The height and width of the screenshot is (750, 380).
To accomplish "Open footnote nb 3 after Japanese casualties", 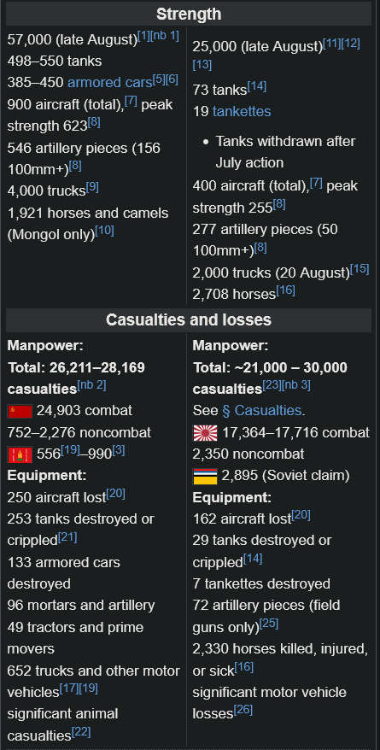I will 295,385.
